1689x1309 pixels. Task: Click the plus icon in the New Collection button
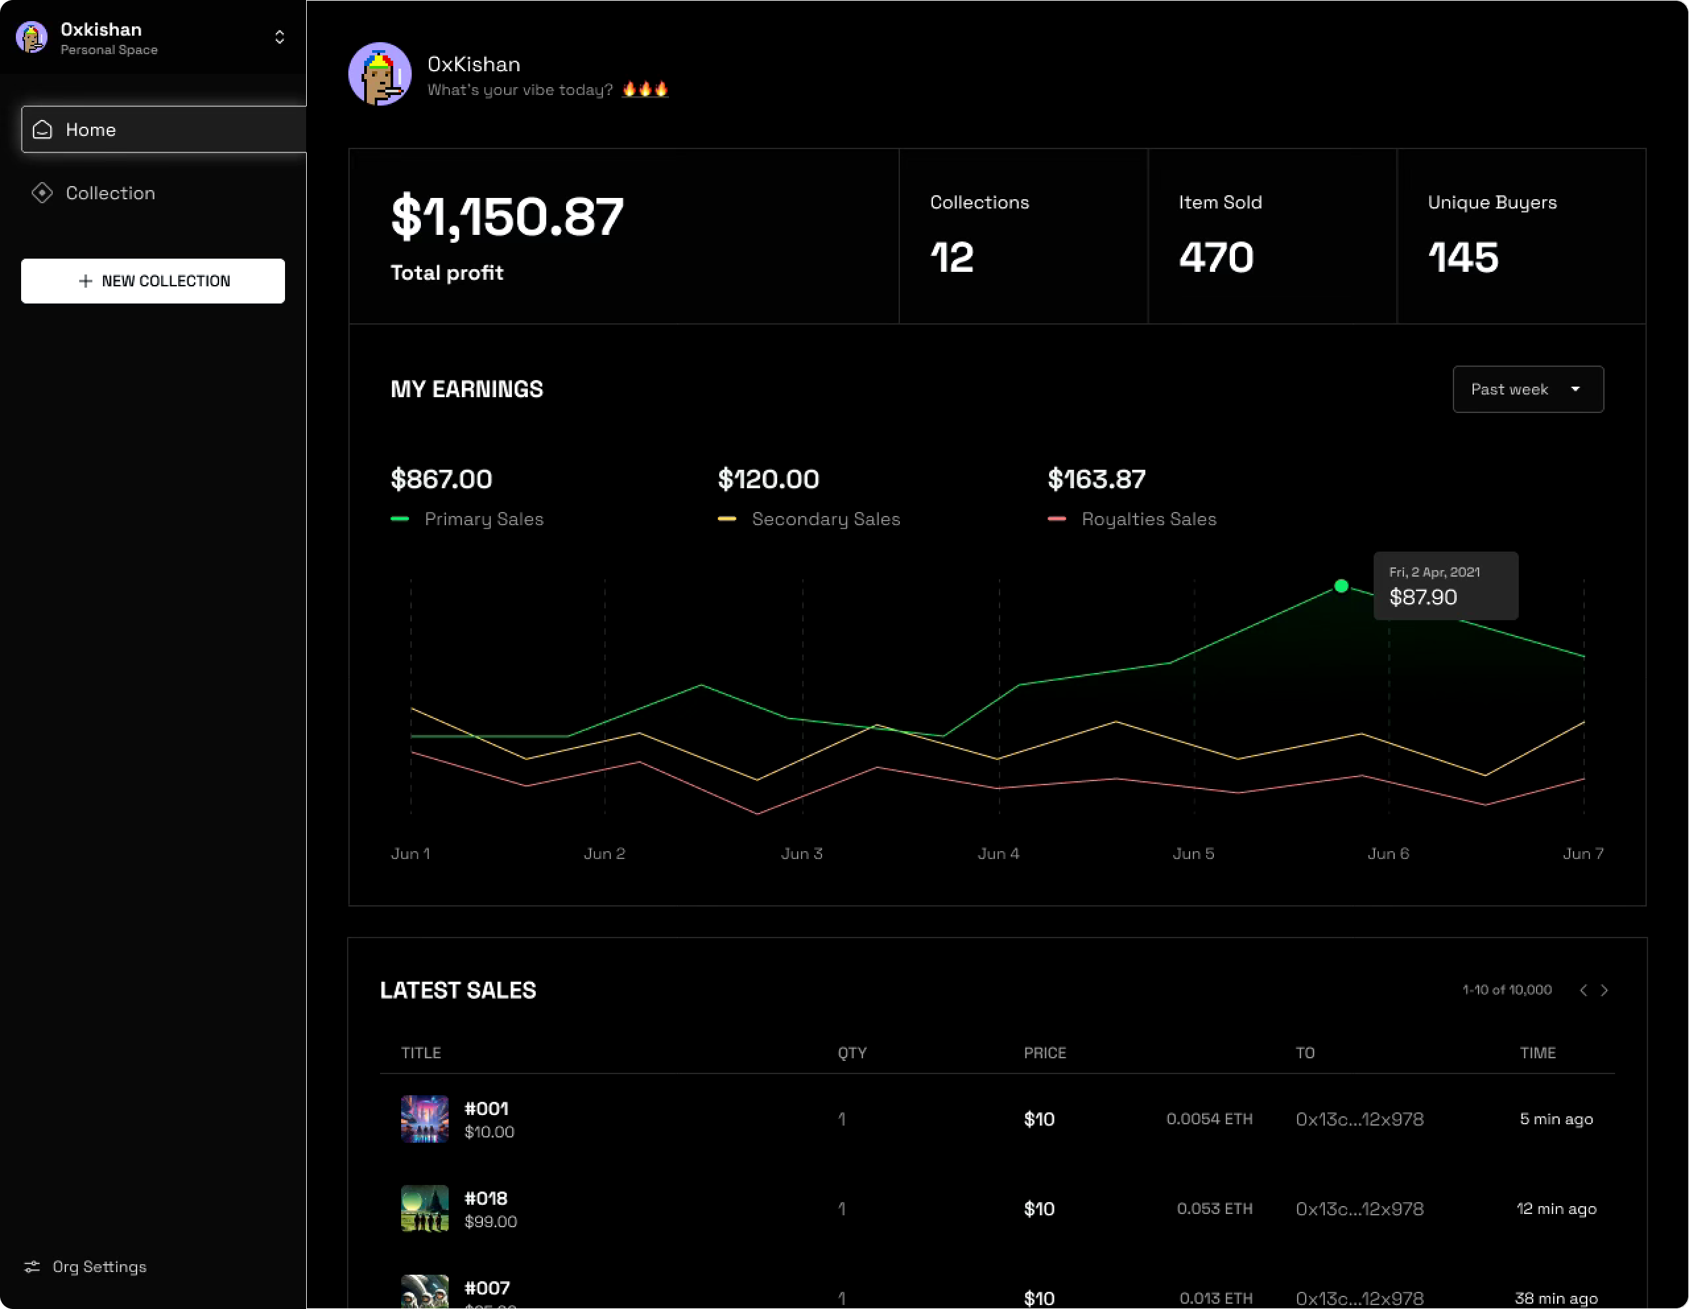click(x=86, y=280)
